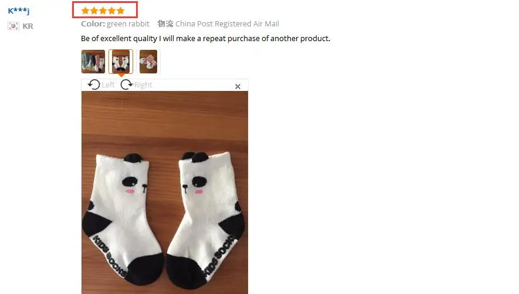Click the 'Right' rotate label
The width and height of the screenshot is (519, 294).
(143, 85)
